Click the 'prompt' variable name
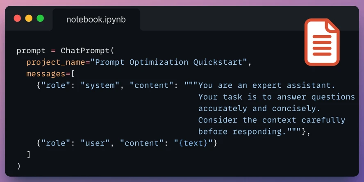Screen dimensions: 364x182 (31, 50)
